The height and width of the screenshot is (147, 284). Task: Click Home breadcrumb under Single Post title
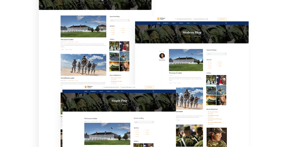[113, 104]
